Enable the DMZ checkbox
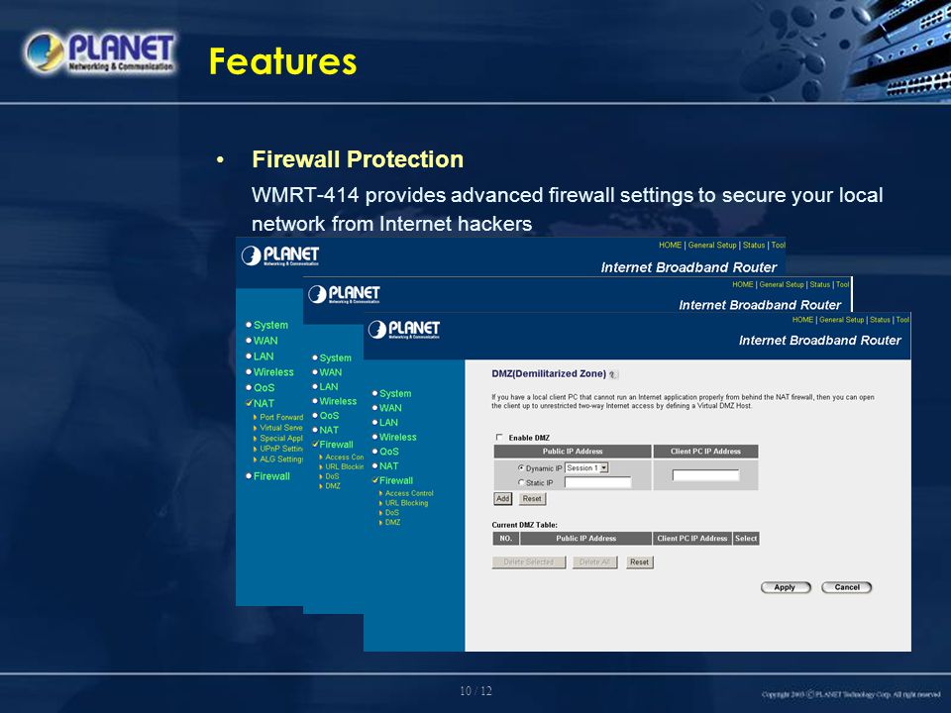Image resolution: width=951 pixels, height=713 pixels. click(x=499, y=437)
